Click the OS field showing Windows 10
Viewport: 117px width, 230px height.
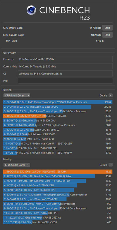pyautogui.click(x=65, y=74)
